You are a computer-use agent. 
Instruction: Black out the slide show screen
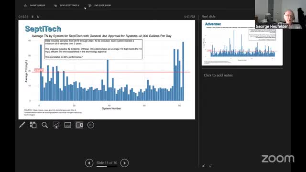(56, 125)
